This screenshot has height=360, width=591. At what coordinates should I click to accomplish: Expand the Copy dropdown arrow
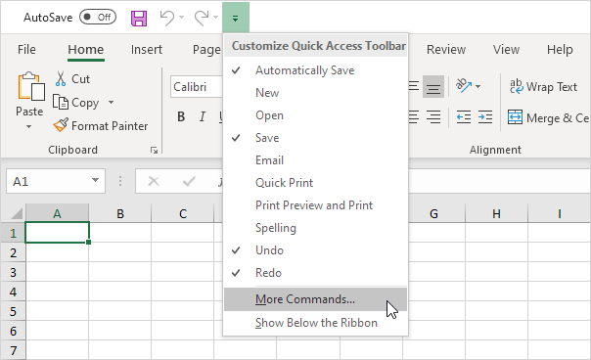click(x=111, y=102)
